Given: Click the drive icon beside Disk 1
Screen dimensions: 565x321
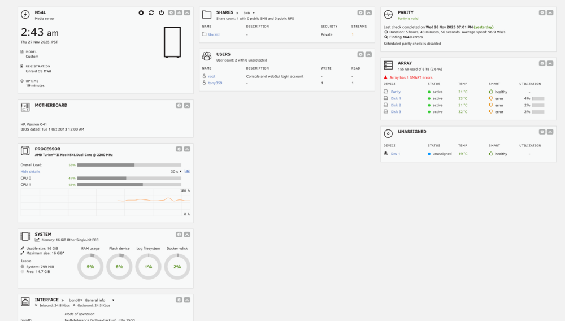Looking at the screenshot, I should (x=386, y=98).
